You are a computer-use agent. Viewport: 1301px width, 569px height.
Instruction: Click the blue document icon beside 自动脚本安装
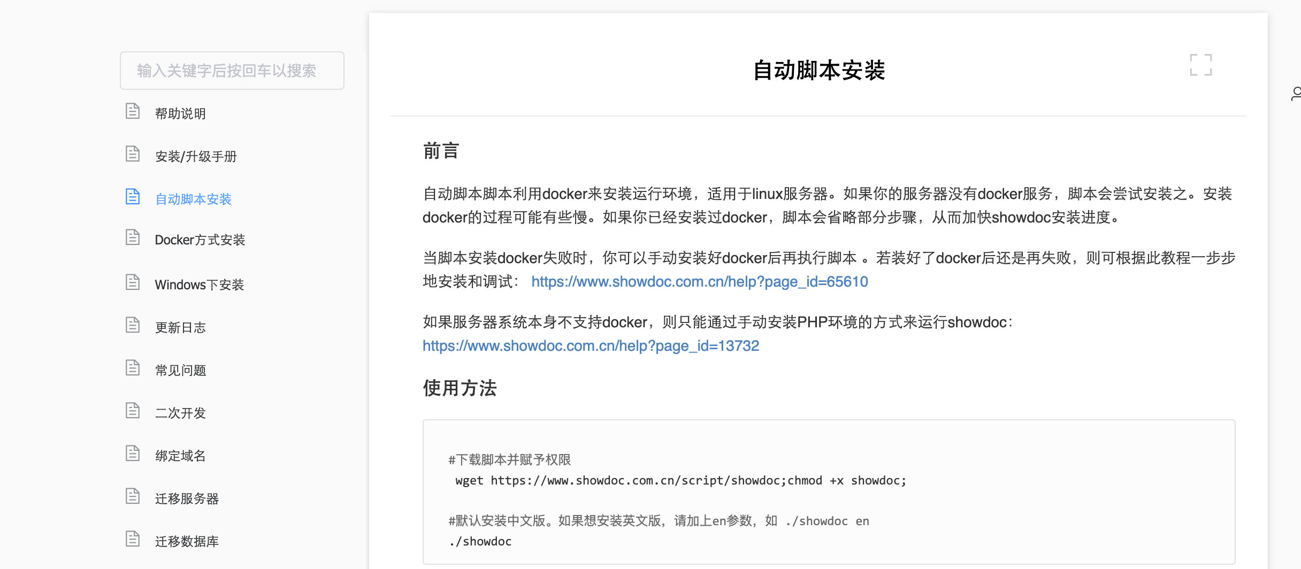coord(133,196)
